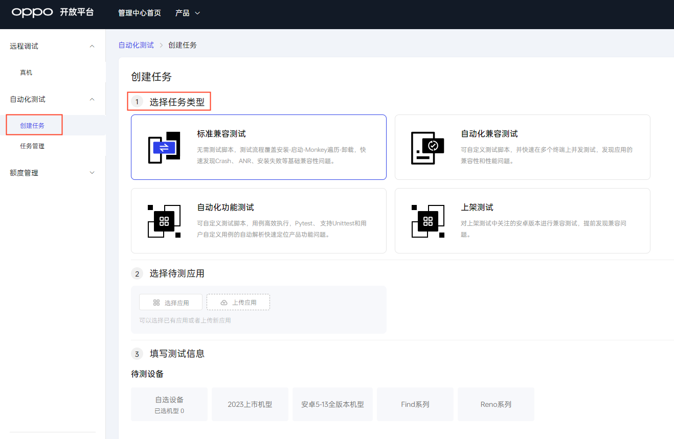Select the 标准兼容测试 task type card
Screen dimensions: 674x439
[258, 147]
